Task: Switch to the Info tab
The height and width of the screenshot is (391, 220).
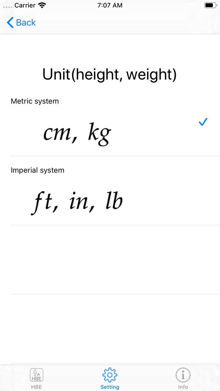Action: click(183, 378)
